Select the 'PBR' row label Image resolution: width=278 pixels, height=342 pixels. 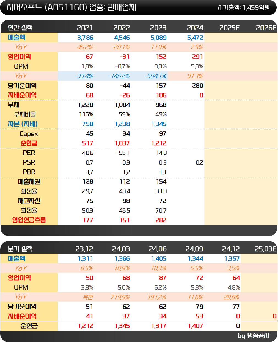click(29, 172)
